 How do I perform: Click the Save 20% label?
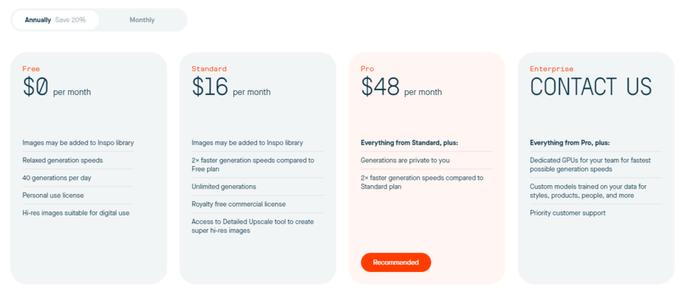(x=71, y=20)
